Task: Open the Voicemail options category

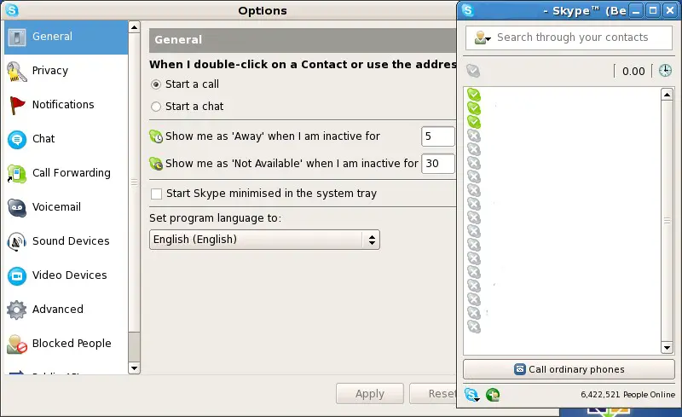Action: [x=66, y=207]
